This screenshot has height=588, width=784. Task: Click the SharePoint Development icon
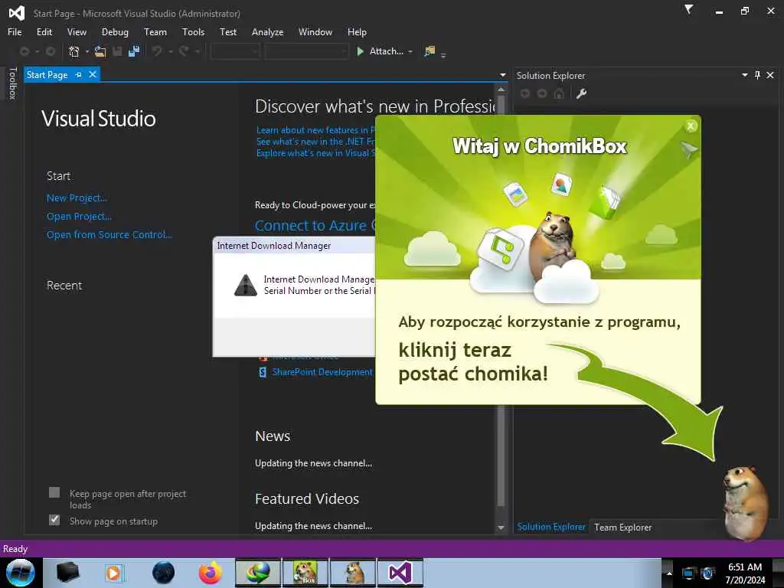click(x=263, y=372)
